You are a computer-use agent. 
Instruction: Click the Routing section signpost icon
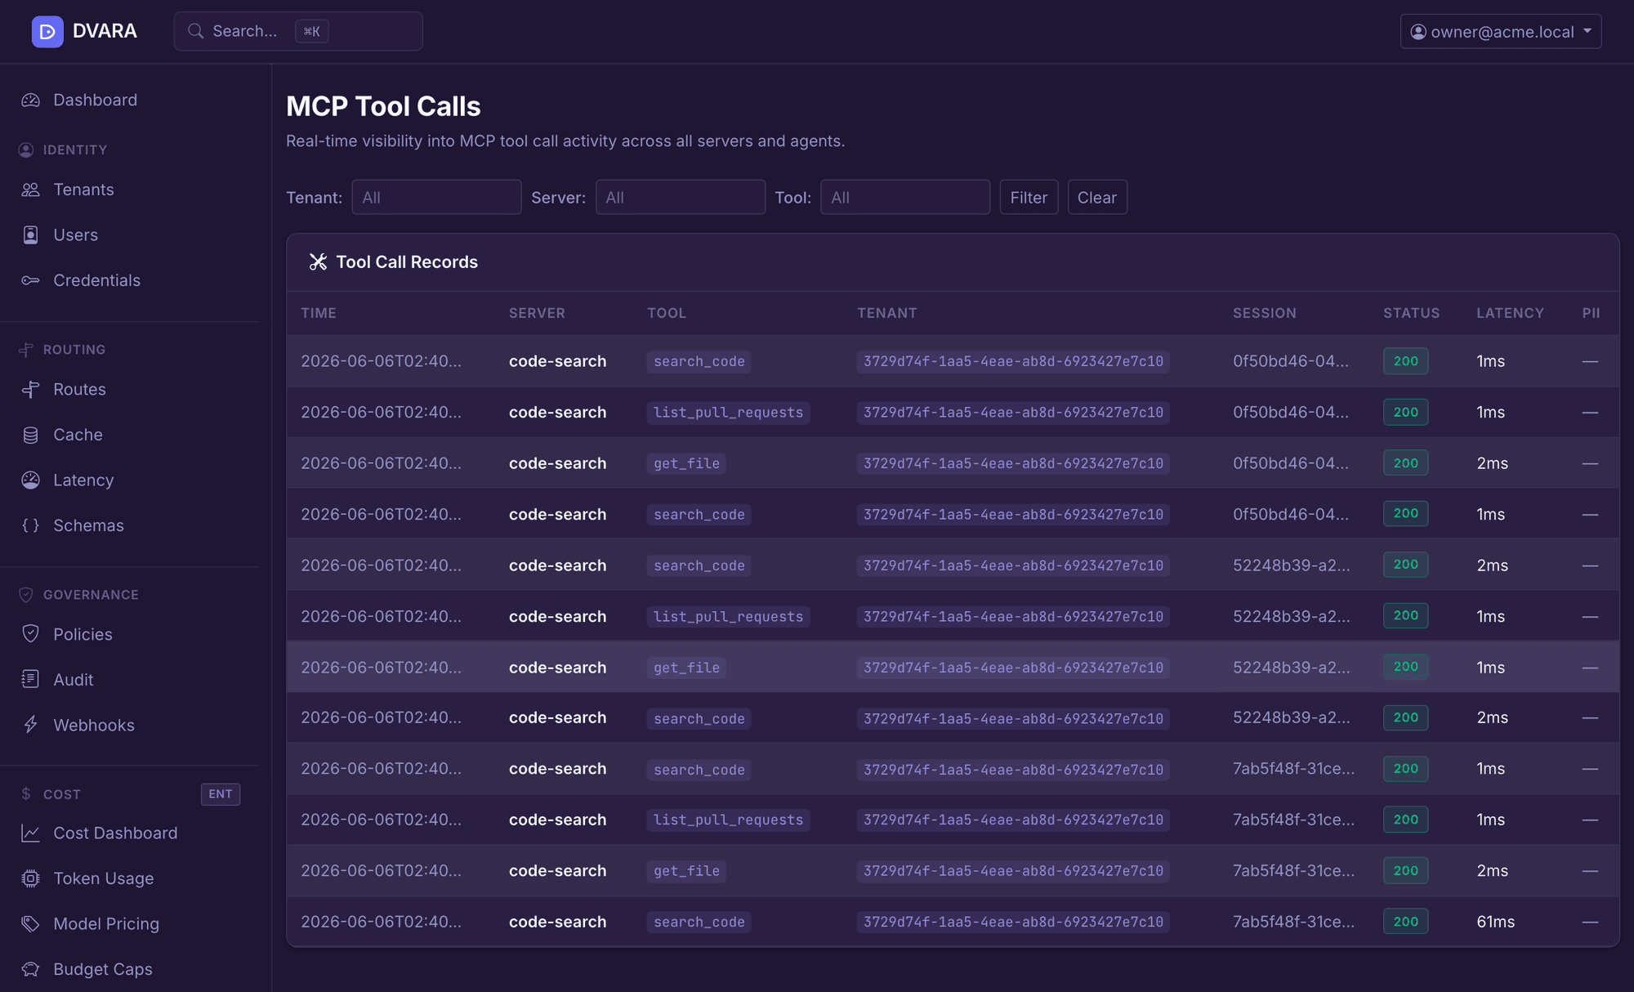26,350
